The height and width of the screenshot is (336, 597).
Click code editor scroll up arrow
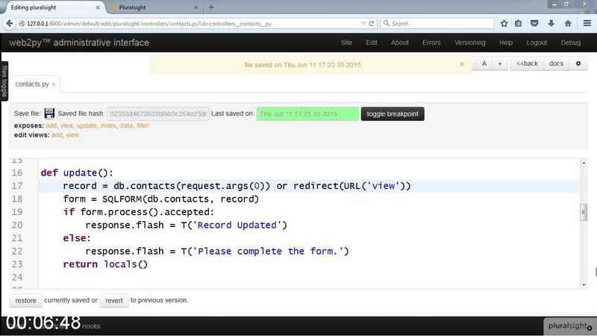click(584, 163)
